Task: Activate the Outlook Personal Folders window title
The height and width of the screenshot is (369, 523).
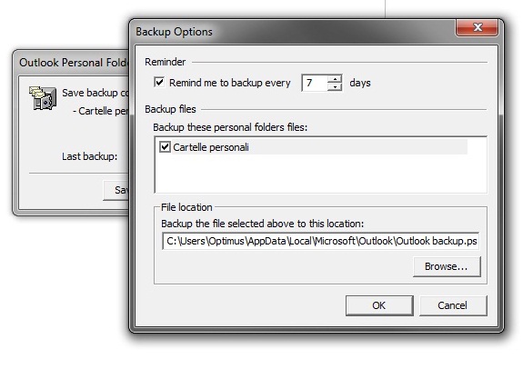Action: tap(74, 63)
